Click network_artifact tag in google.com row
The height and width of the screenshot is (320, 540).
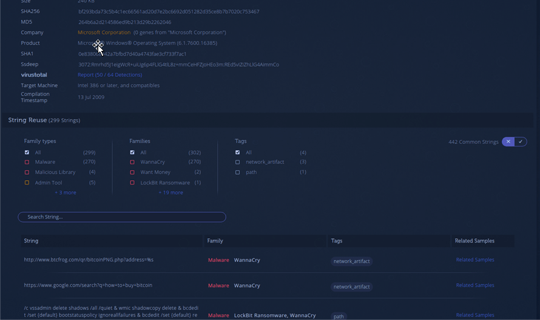click(x=352, y=287)
